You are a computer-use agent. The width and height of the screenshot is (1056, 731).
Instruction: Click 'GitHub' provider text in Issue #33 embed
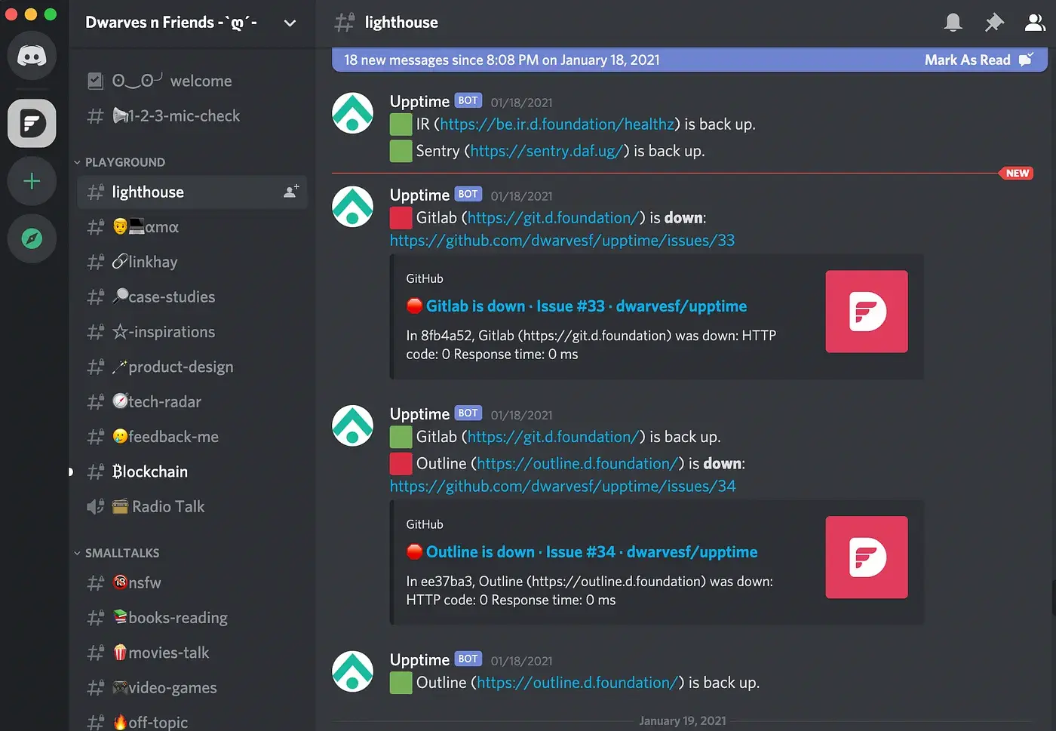pyautogui.click(x=425, y=279)
